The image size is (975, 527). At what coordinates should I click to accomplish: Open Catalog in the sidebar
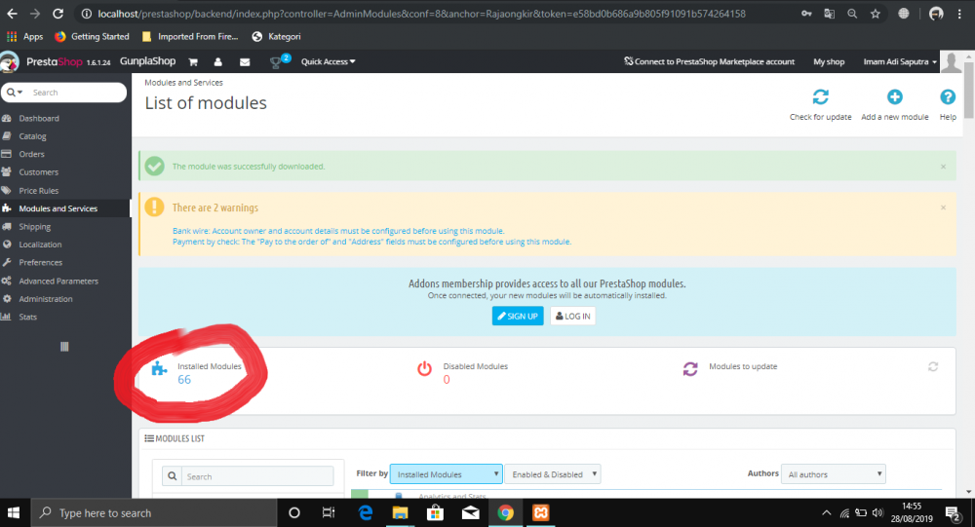[x=32, y=136]
